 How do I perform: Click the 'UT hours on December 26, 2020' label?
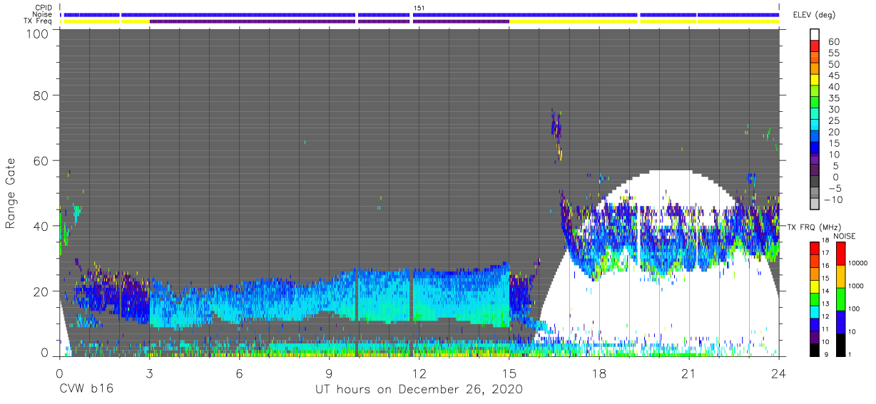click(419, 390)
